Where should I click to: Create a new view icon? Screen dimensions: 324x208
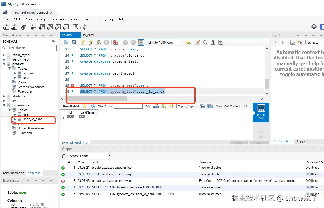pos(50,27)
